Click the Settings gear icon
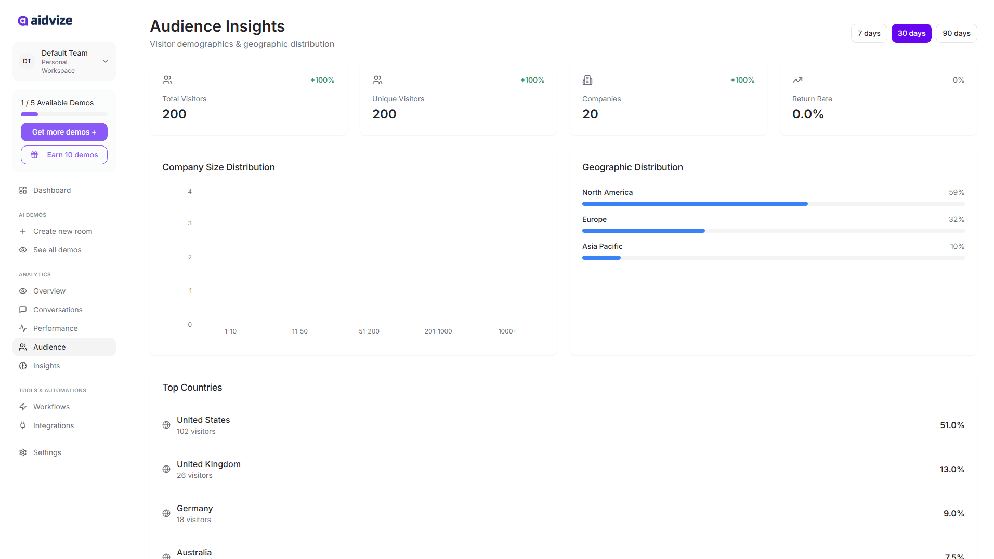The height and width of the screenshot is (559, 994). tap(23, 452)
